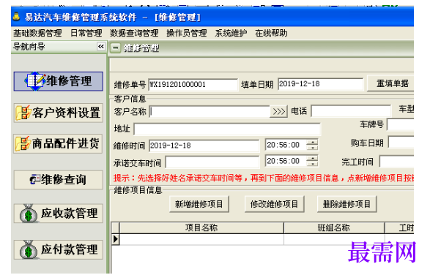This screenshot has width=430, height=275.
Task: Click the 应付款管理 money bag icon
Action: coord(29,249)
